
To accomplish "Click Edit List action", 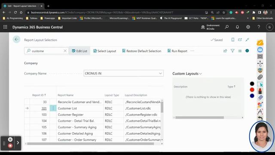I will point(79,51).
